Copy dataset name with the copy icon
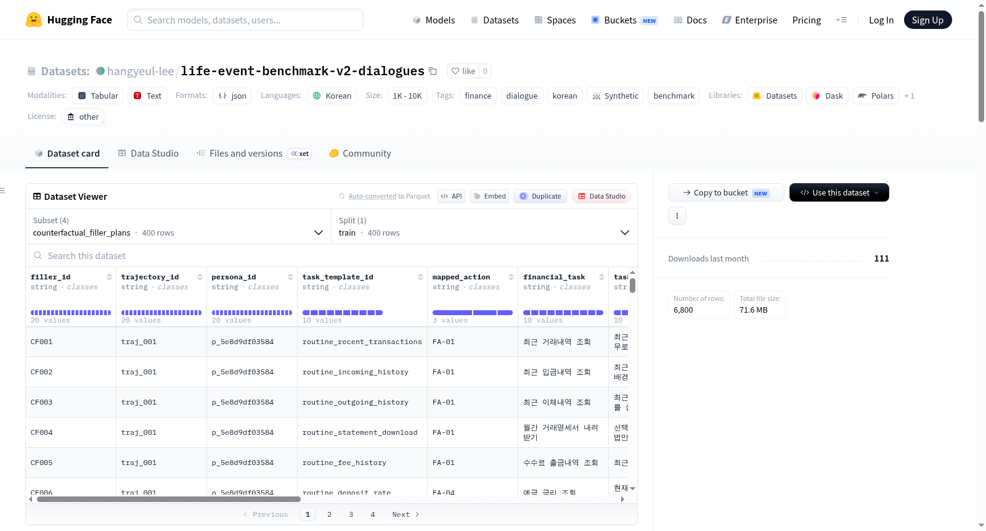Viewport: 986px width, 531px height. tap(433, 71)
